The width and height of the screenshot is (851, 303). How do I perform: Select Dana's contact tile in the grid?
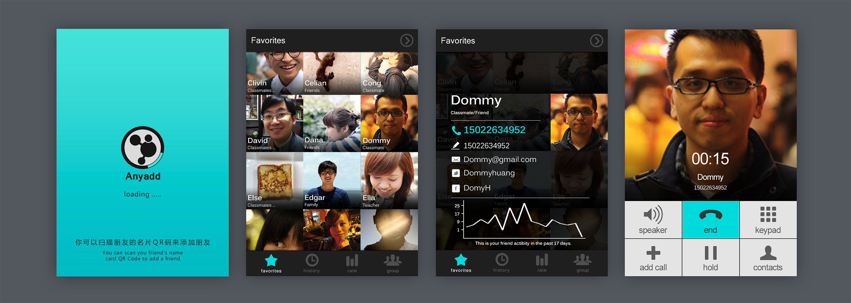pos(332,123)
